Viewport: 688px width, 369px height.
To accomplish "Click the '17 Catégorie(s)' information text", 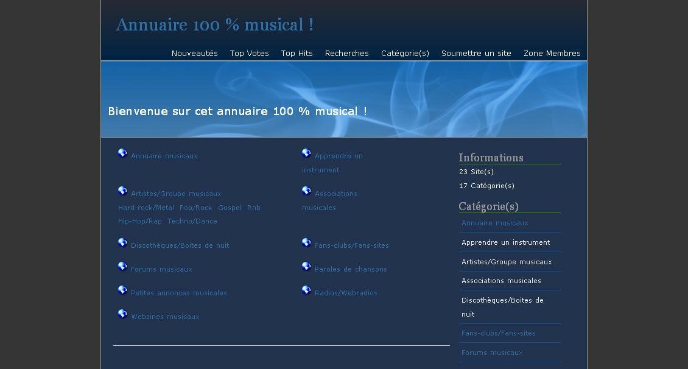I will point(486,186).
